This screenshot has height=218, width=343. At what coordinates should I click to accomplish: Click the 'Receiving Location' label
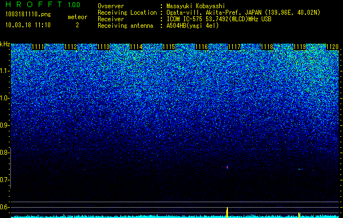tap(127, 13)
